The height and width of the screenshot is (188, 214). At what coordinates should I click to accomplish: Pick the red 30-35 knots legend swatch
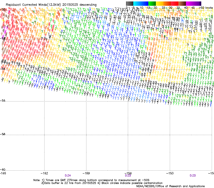coord(175,3)
